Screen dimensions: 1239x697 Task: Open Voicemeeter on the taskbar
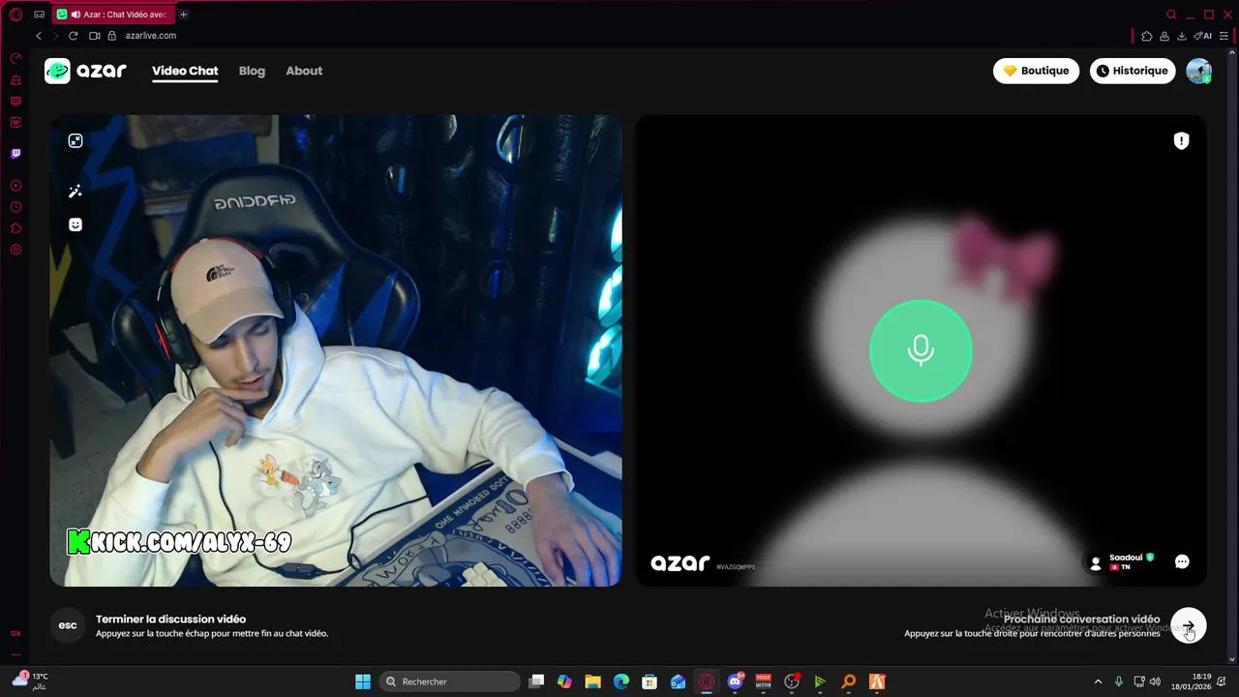[x=764, y=682]
